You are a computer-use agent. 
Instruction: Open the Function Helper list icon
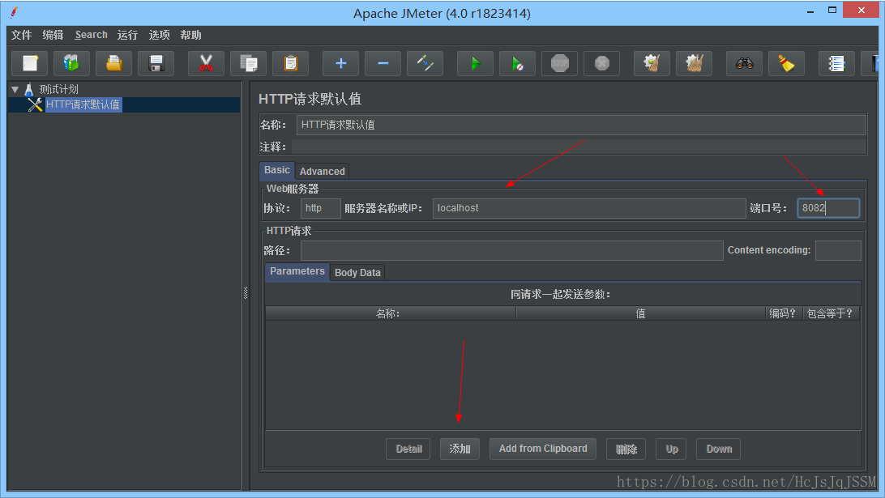tap(836, 63)
